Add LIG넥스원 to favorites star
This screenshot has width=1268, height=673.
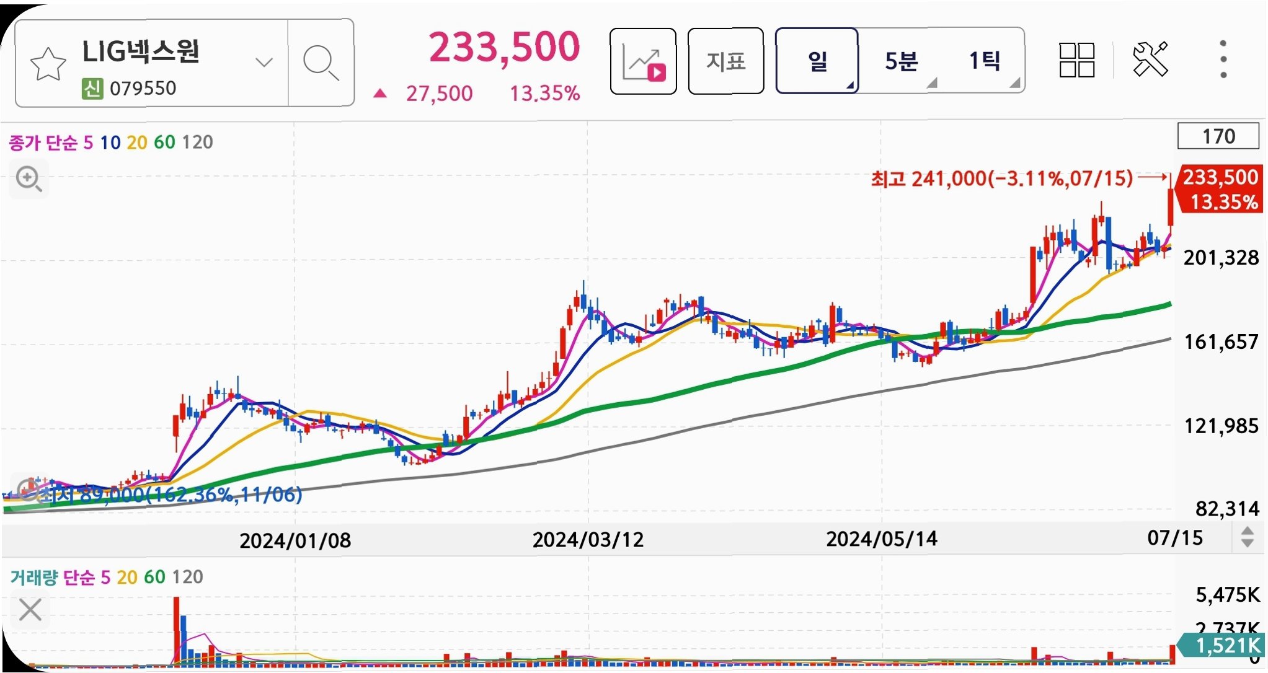tap(48, 64)
